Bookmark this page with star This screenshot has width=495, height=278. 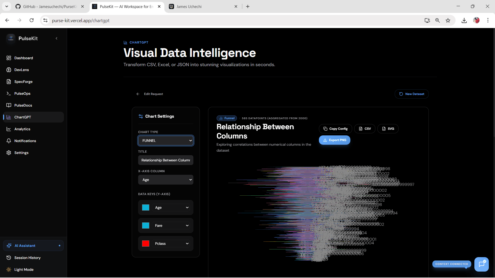point(448,20)
